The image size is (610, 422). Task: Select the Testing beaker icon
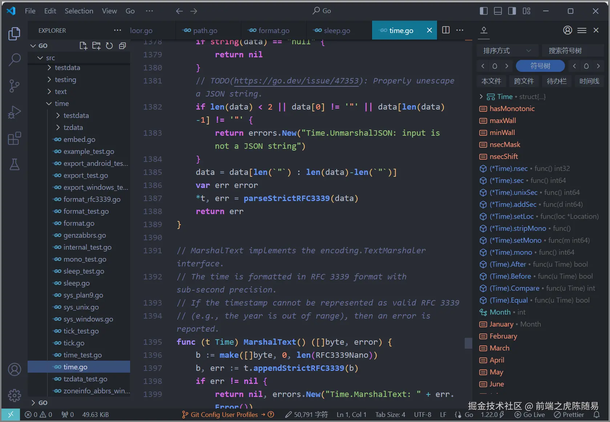coord(14,164)
